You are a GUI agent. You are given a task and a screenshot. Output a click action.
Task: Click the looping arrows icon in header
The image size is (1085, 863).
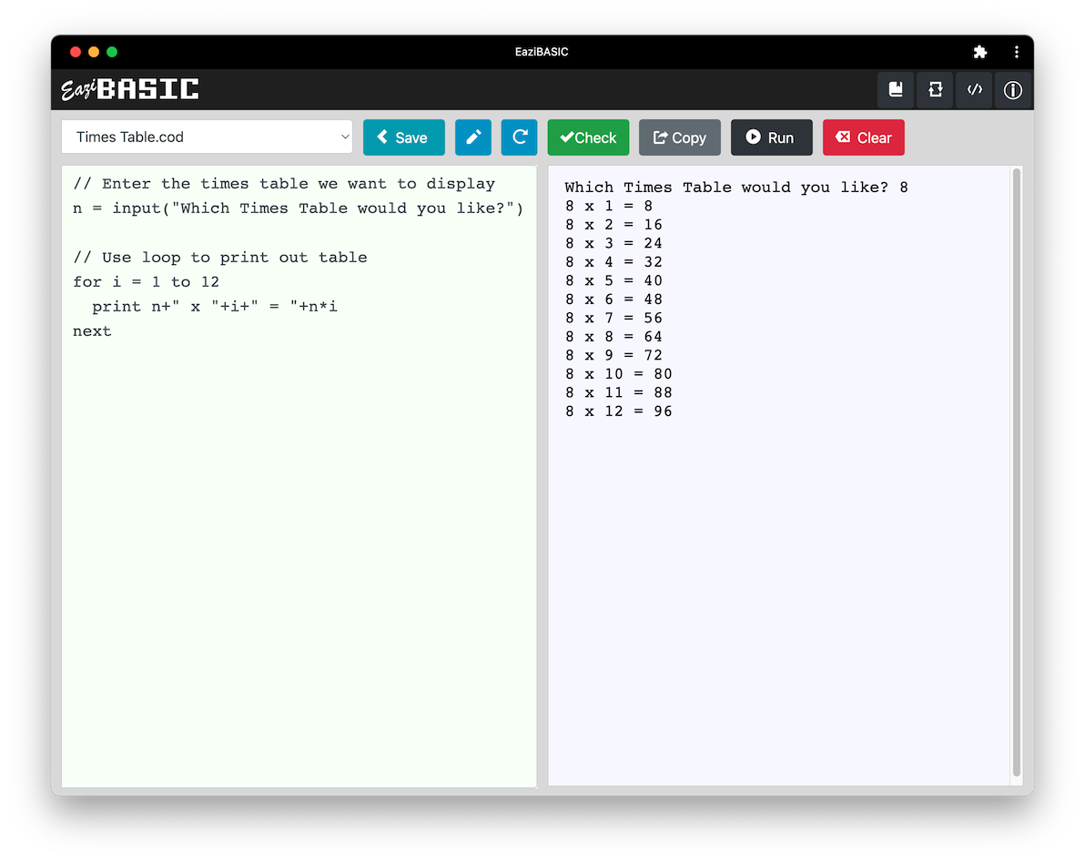(x=935, y=90)
